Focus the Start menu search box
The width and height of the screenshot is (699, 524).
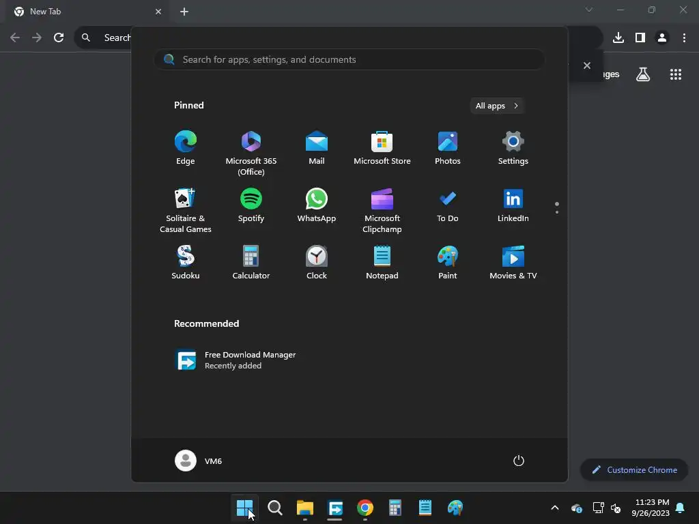click(x=349, y=60)
